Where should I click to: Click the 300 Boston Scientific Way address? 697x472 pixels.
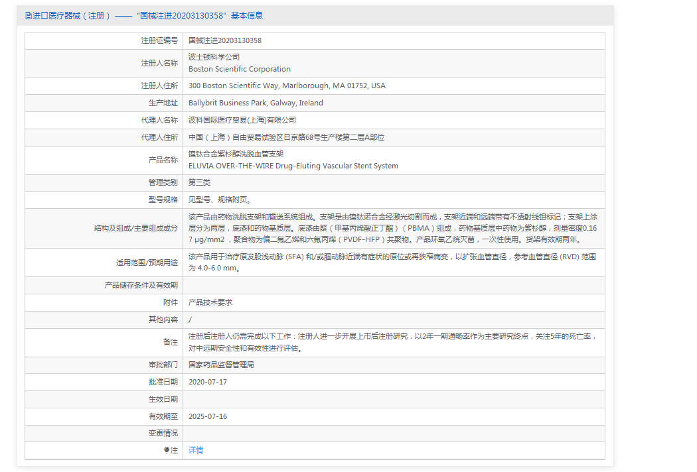287,86
